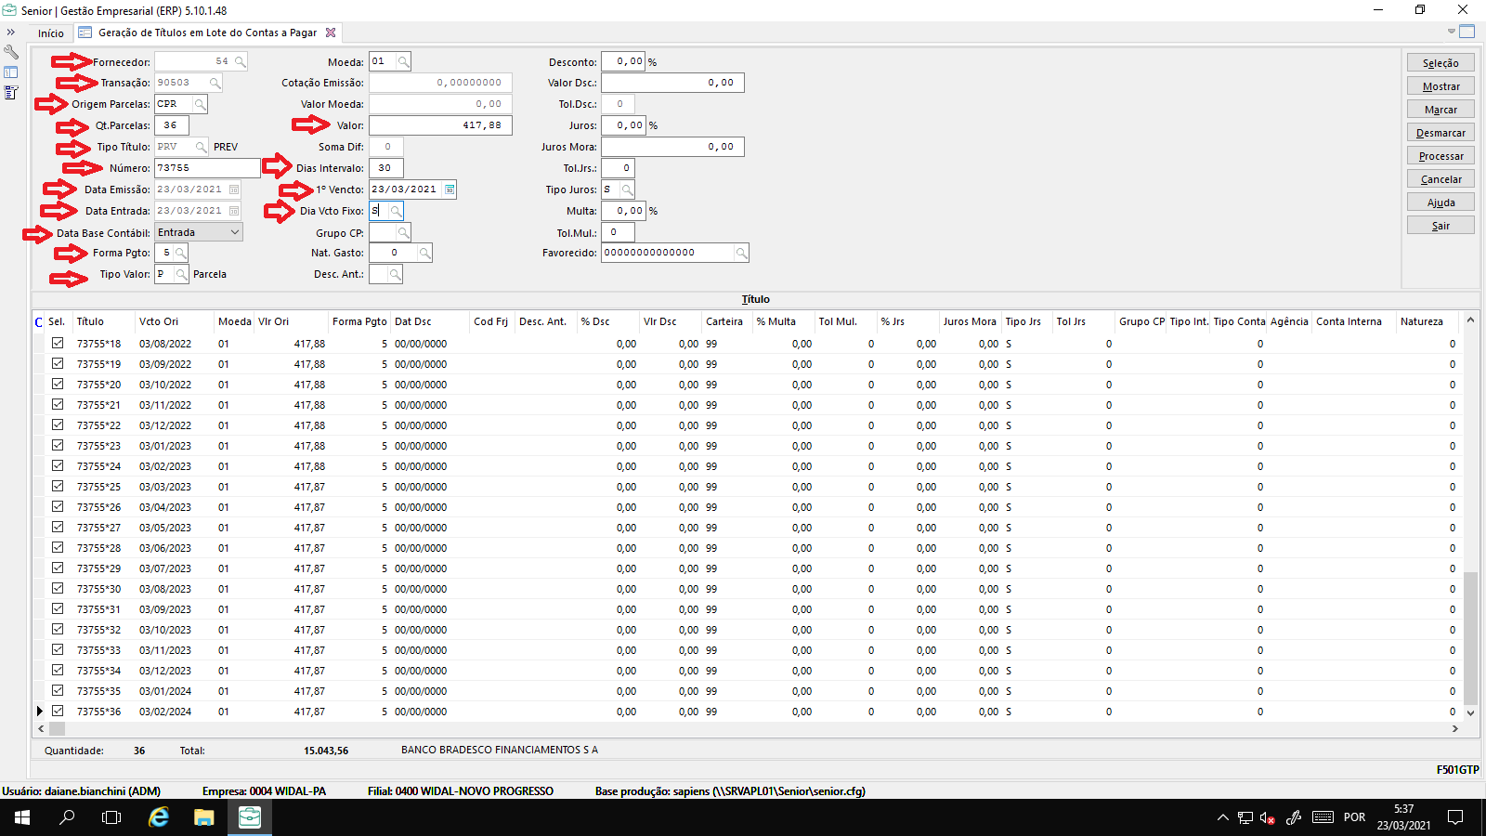Image resolution: width=1486 pixels, height=836 pixels.
Task: Click the Mostrar button
Action: 1440,86
